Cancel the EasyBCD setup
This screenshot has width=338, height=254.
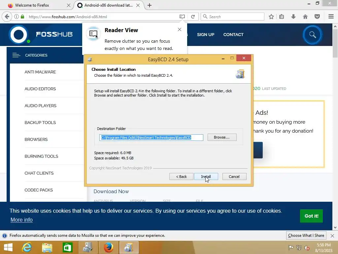coord(234,177)
